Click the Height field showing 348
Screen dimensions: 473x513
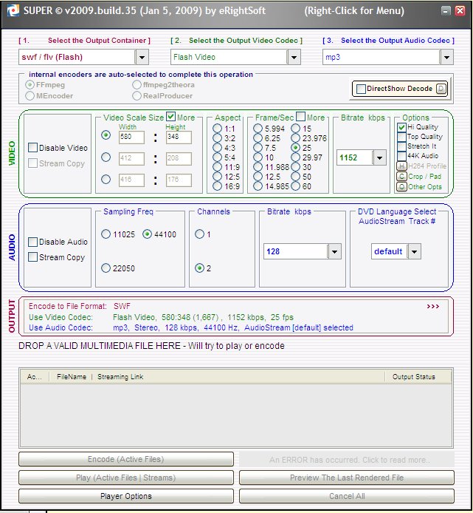pos(179,137)
